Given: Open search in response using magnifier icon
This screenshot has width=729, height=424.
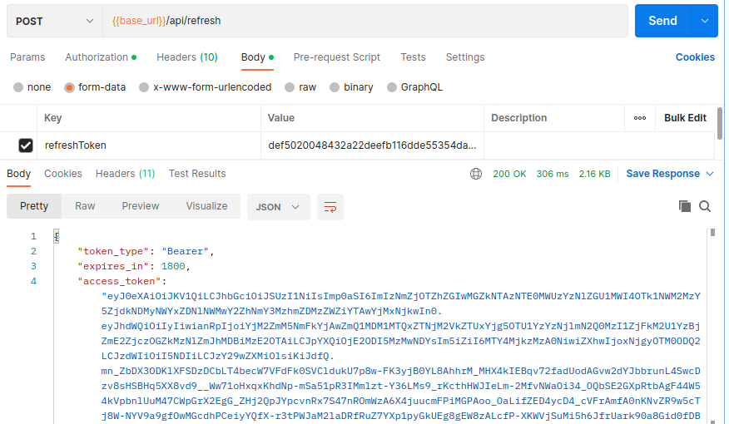Looking at the screenshot, I should [x=705, y=206].
